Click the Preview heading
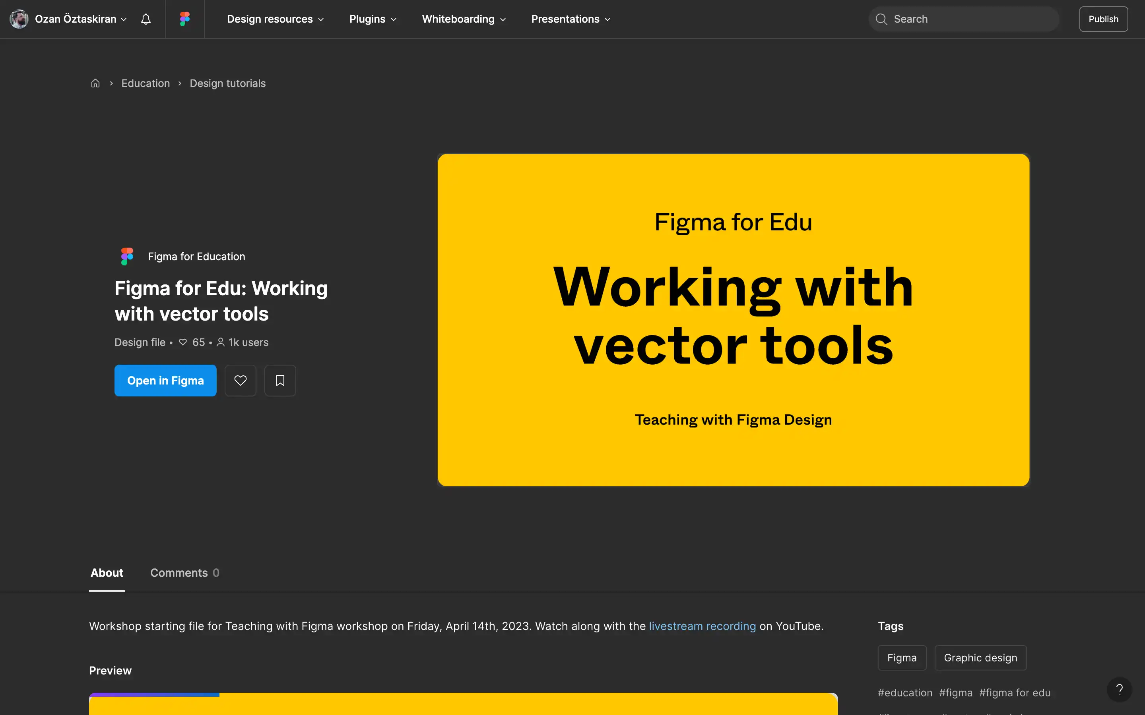This screenshot has width=1145, height=715. coord(110,671)
